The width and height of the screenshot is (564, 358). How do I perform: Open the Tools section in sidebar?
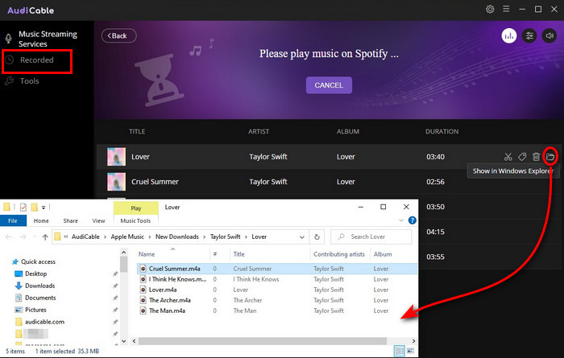point(29,80)
